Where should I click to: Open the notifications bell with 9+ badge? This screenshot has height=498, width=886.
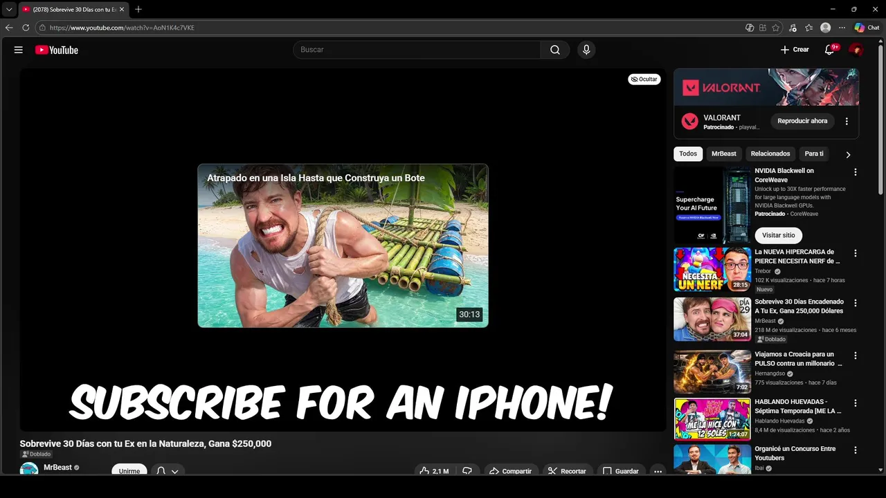(830, 50)
